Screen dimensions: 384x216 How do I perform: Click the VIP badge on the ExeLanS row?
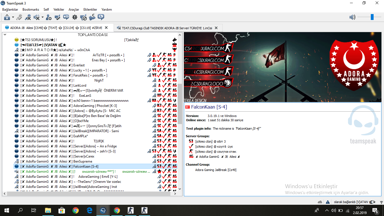coord(159,96)
